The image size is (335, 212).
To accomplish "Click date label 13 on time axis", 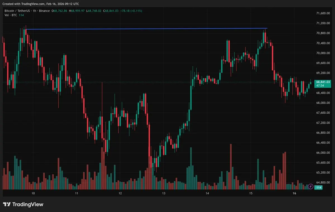I will pos(164,193).
